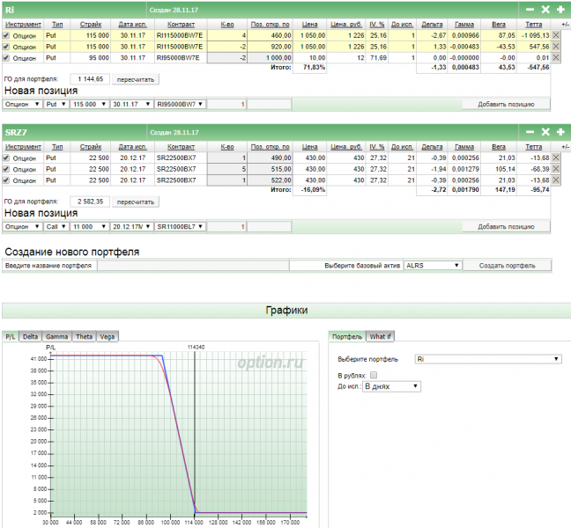
Task: Collapse the Ri portfolio with the minus icon
Action: [530, 9]
